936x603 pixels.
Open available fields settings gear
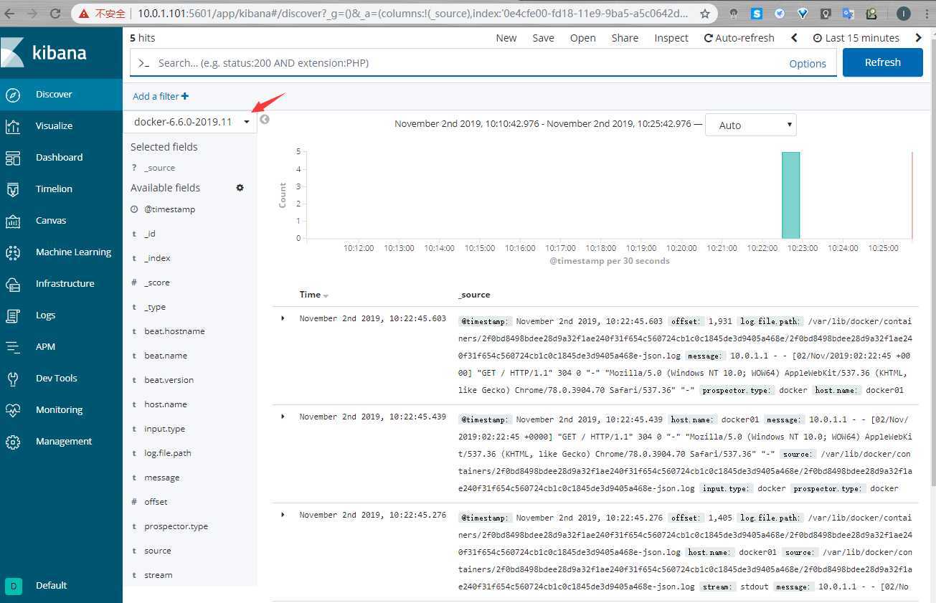[240, 187]
